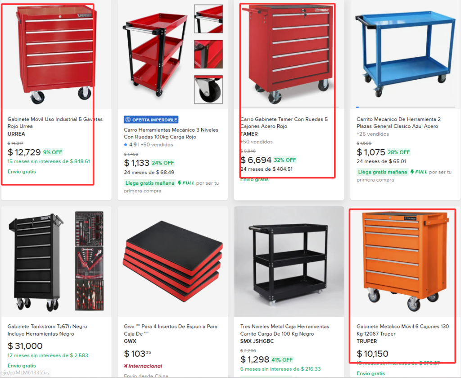Open the Urrea red cabinet product image

pyautogui.click(x=56, y=54)
